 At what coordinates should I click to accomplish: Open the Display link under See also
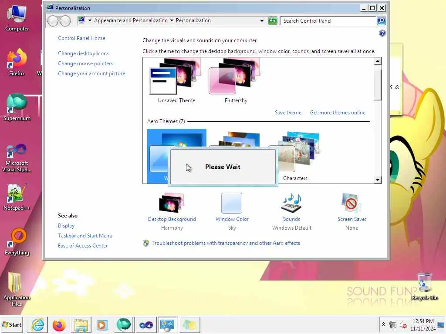(x=66, y=226)
